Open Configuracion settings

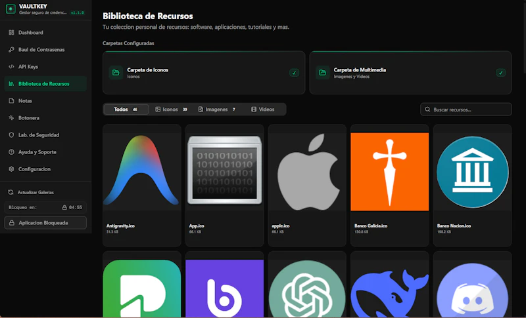45,169
